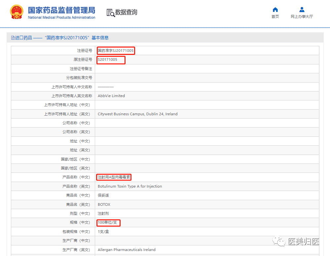330x256 pixels.
Task: Click the 国家/地区（英文）label
Action: (75, 168)
